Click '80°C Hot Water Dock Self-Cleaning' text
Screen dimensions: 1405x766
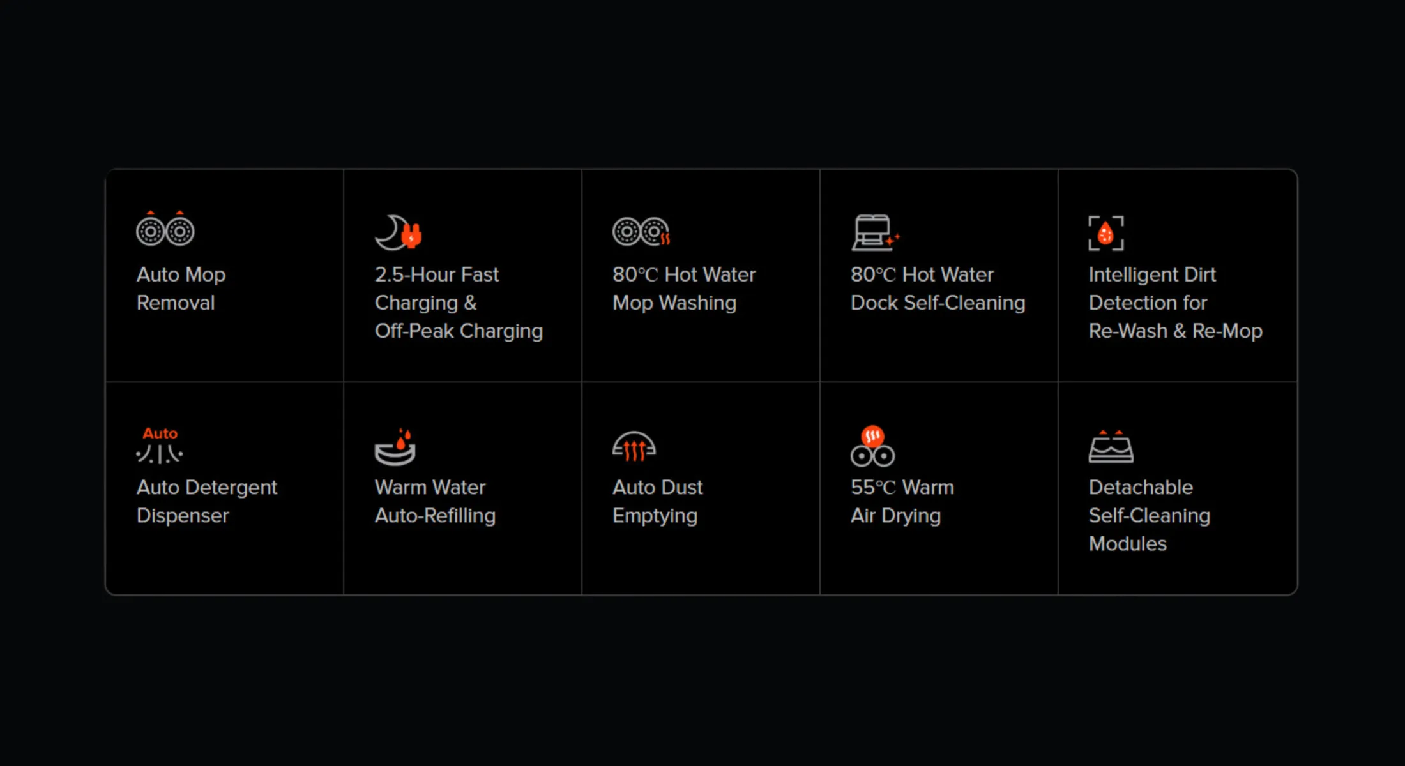tap(938, 289)
